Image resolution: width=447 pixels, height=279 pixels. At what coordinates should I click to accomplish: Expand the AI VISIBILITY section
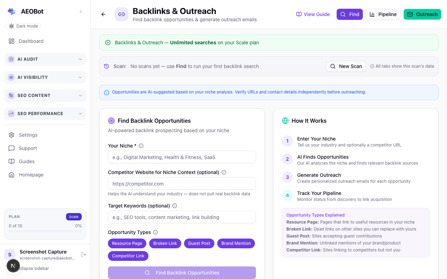tap(45, 77)
